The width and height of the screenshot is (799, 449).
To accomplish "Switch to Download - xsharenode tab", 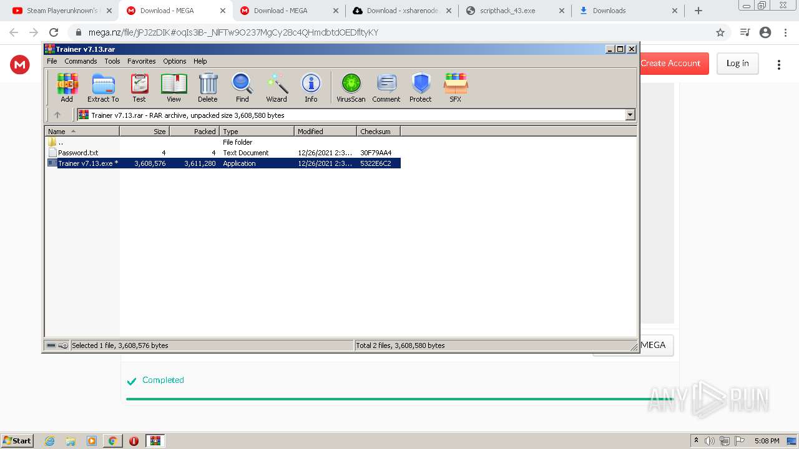I will coord(402,11).
